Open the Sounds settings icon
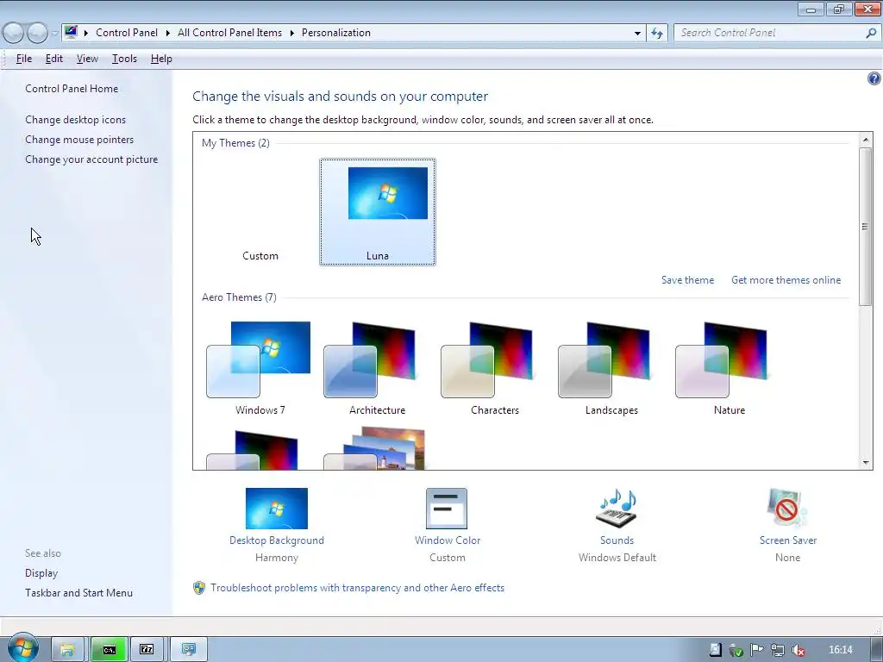Screen dimensions: 883x662 617,509
